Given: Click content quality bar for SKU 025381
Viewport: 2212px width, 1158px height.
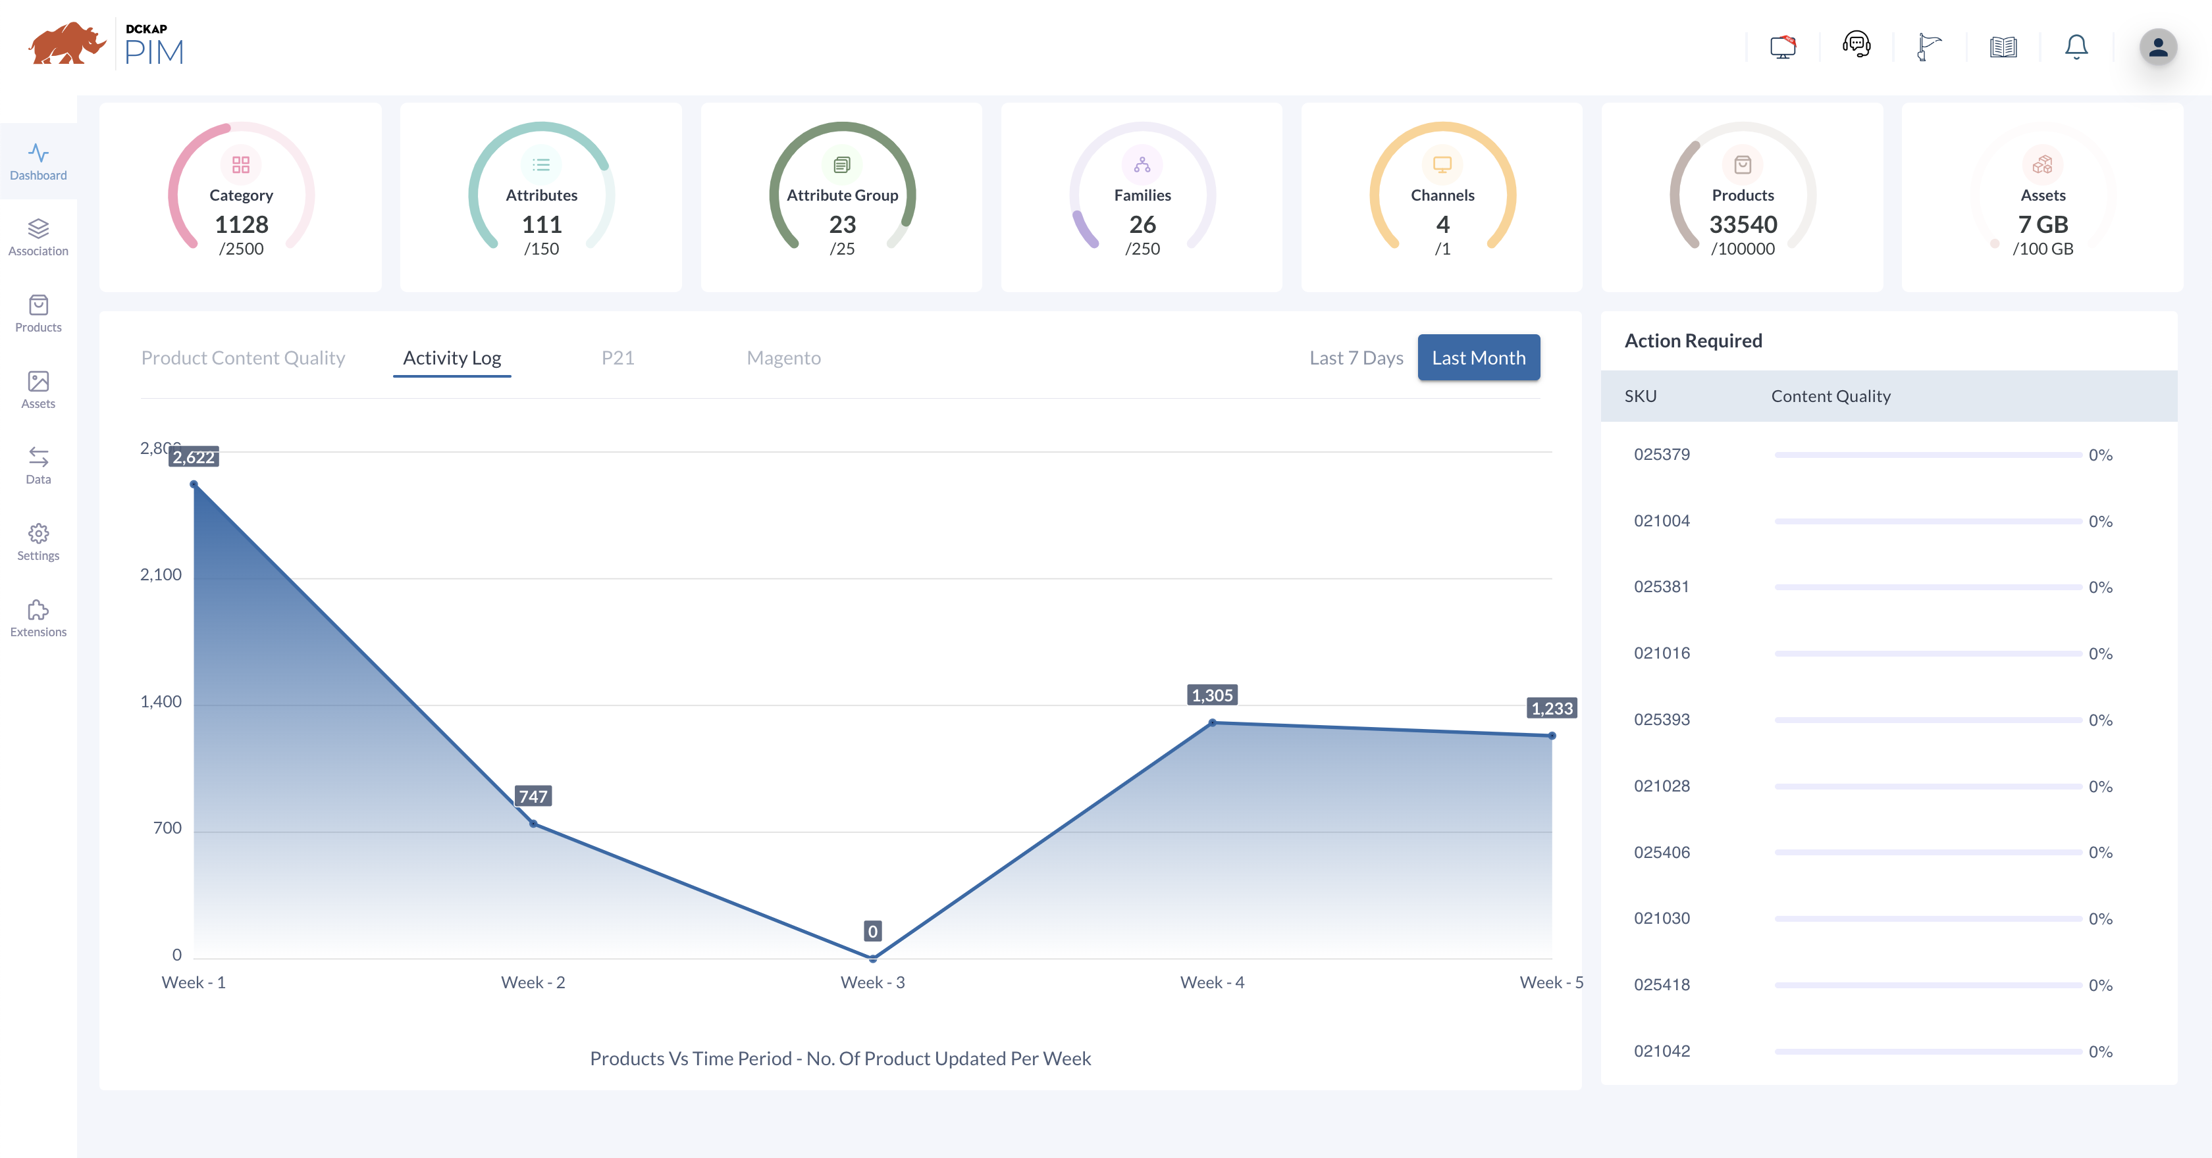Looking at the screenshot, I should [x=1928, y=587].
